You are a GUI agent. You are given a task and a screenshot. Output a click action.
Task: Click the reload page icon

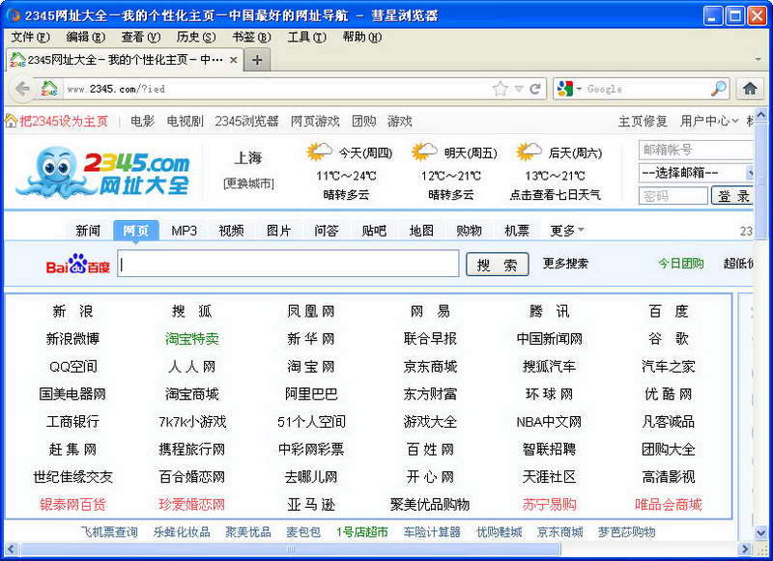pos(535,89)
